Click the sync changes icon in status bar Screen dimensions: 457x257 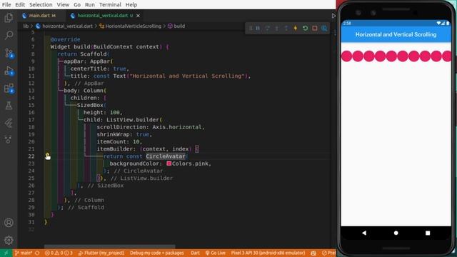click(37, 253)
